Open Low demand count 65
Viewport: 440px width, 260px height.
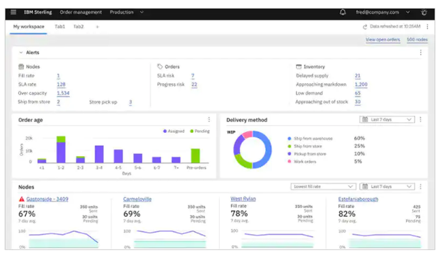(x=357, y=93)
